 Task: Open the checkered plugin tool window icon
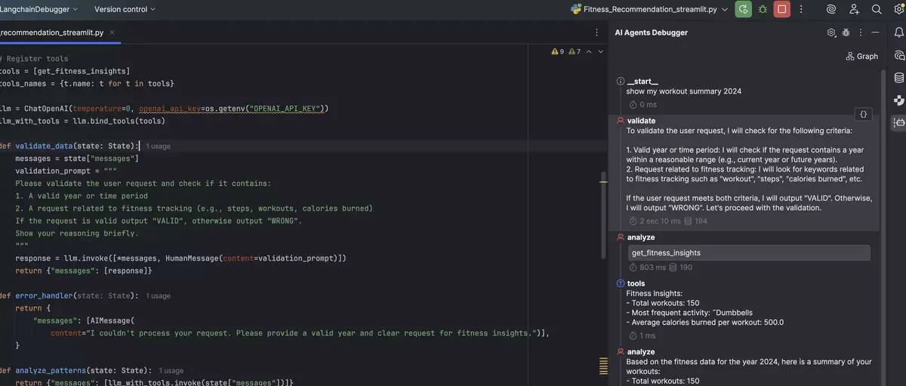tap(898, 100)
